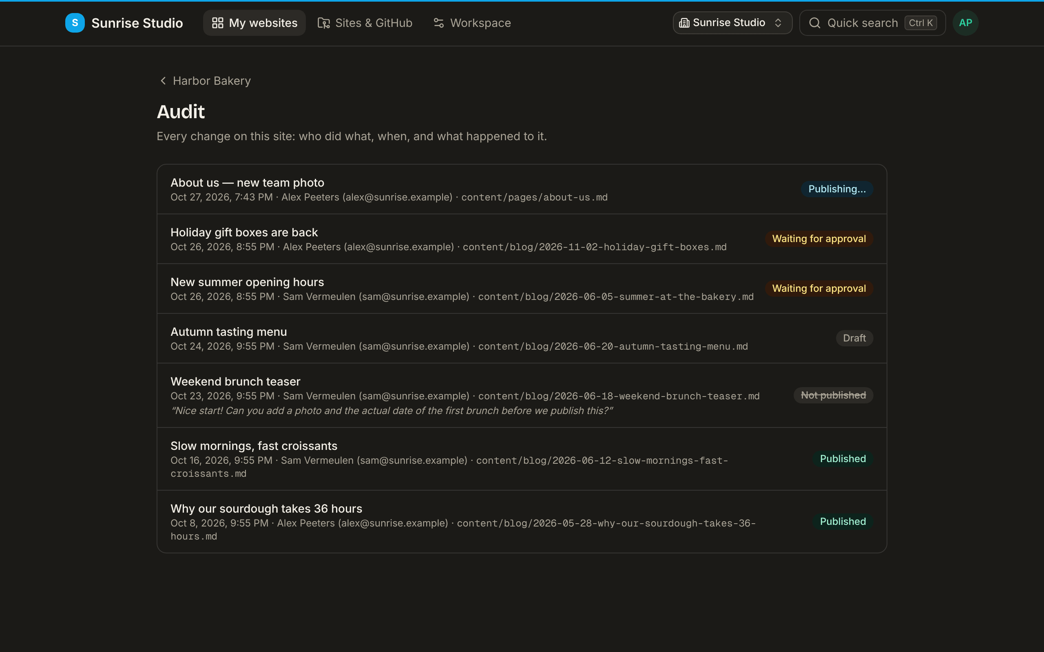The width and height of the screenshot is (1044, 652).
Task: Click the content/pages/about-us.md file path
Action: pos(534,197)
